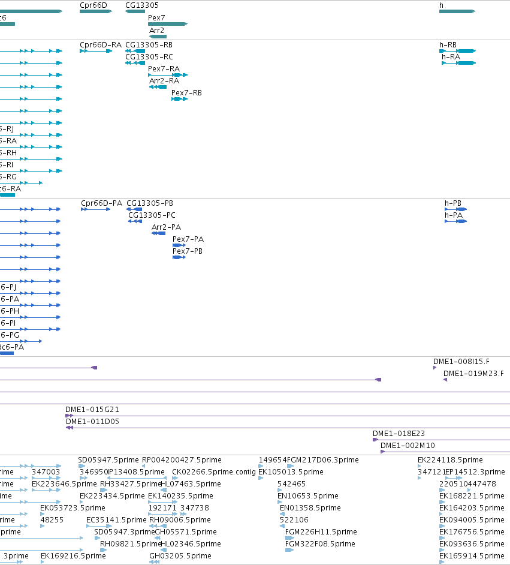The height and width of the screenshot is (565, 510).
Task: Click the EK223434.5prime EST label
Action: point(112,496)
